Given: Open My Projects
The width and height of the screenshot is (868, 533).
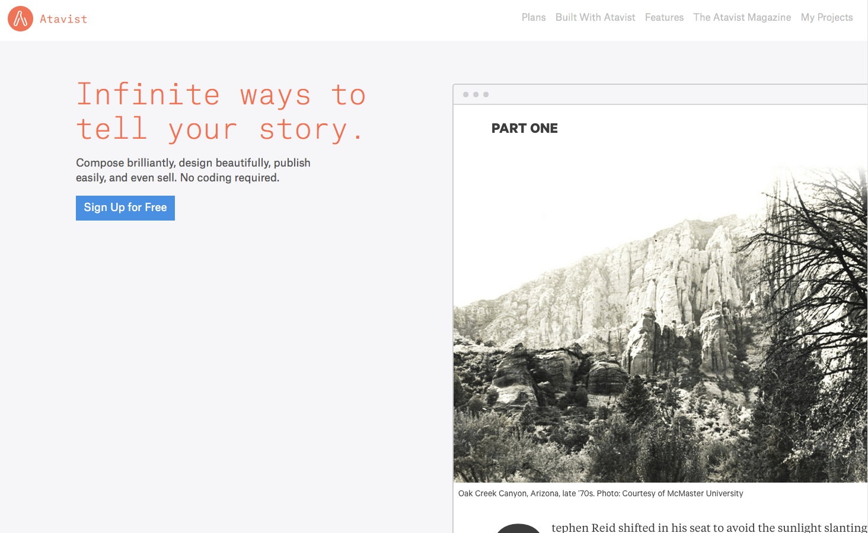Looking at the screenshot, I should [x=826, y=17].
